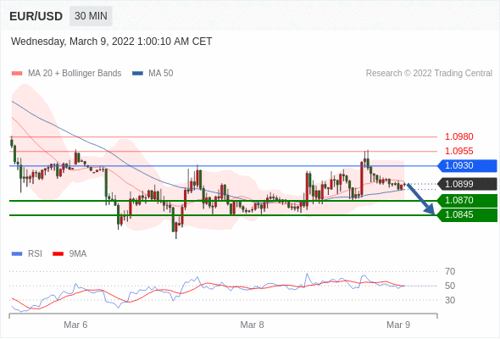Toggle the 9MA legend item
Image resolution: width=500 pixels, height=339 pixels.
point(69,254)
